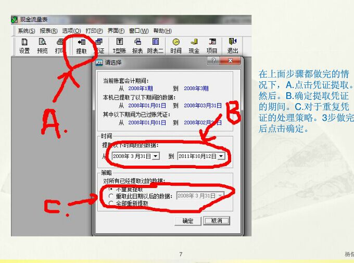Click the 提取 extract toolbar icon
The image size is (354, 263).
(82, 46)
